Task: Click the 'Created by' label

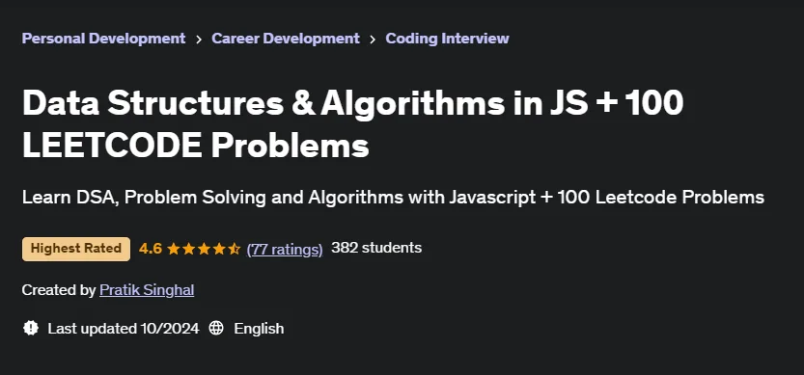Action: point(59,290)
